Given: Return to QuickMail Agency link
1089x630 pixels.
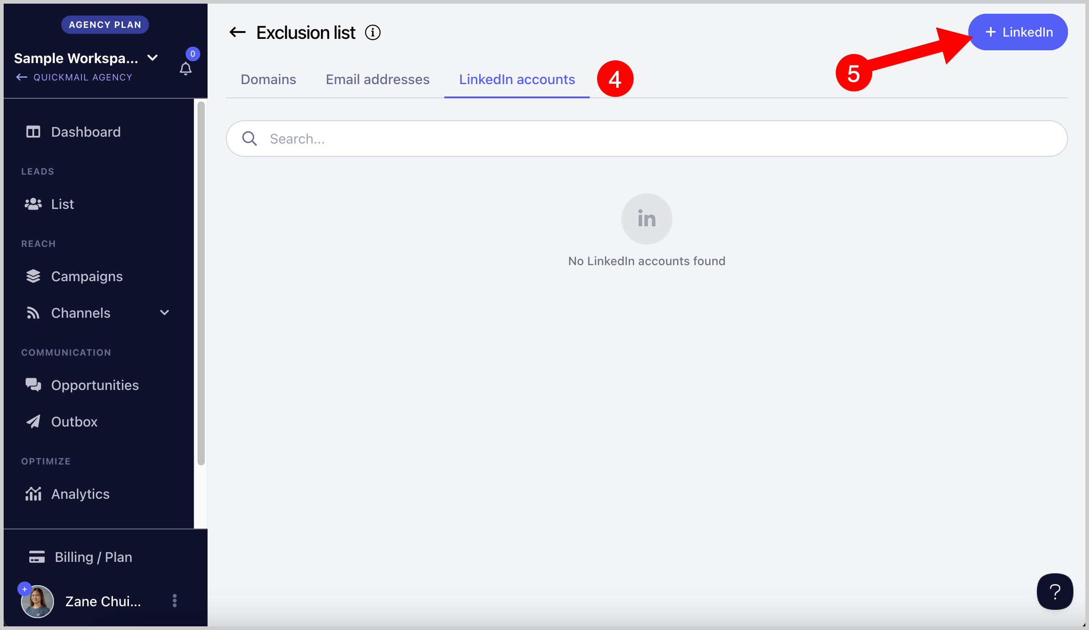Looking at the screenshot, I should point(75,77).
